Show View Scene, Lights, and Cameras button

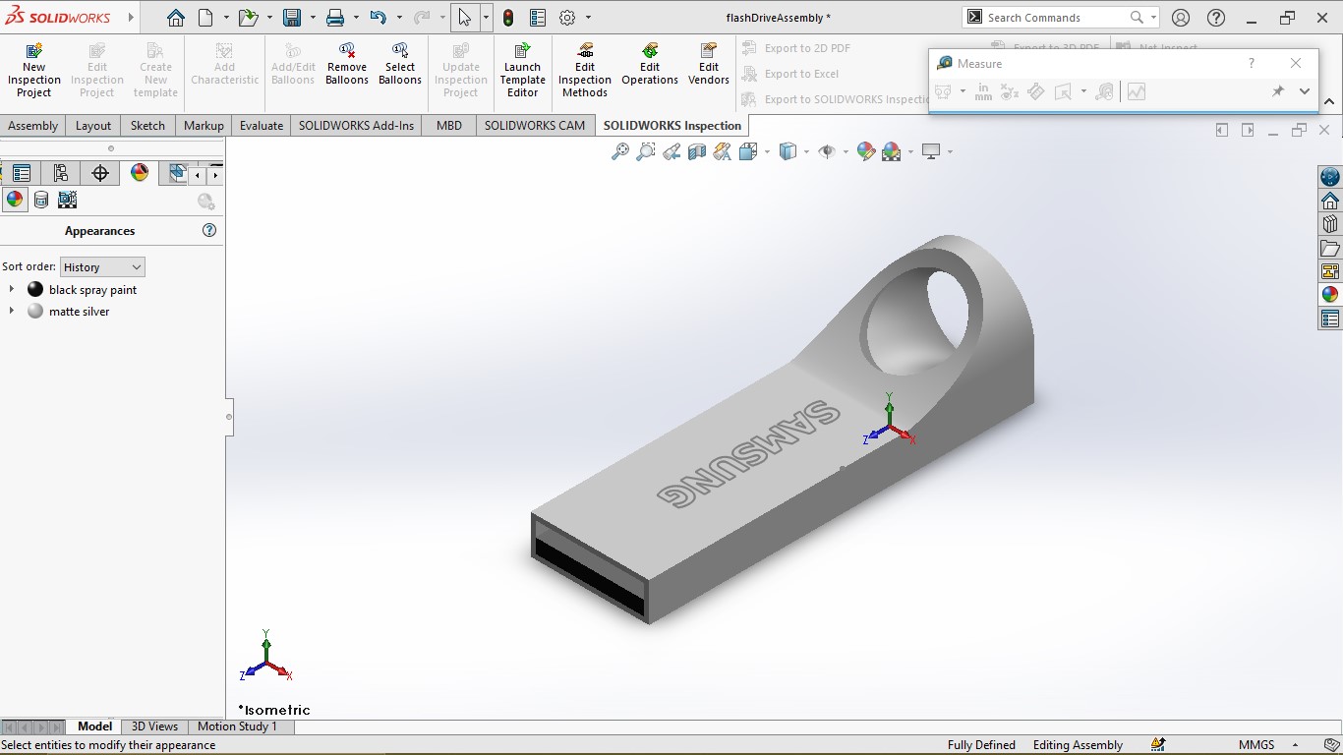click(67, 200)
